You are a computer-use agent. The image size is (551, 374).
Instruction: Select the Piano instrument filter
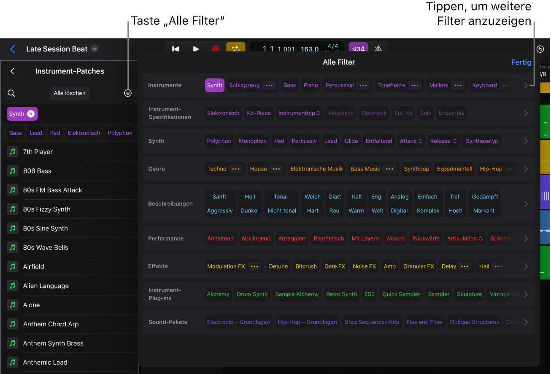point(311,85)
